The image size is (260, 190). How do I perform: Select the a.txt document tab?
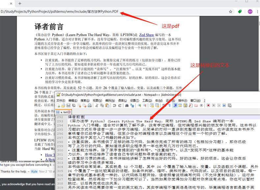click(x=63, y=112)
